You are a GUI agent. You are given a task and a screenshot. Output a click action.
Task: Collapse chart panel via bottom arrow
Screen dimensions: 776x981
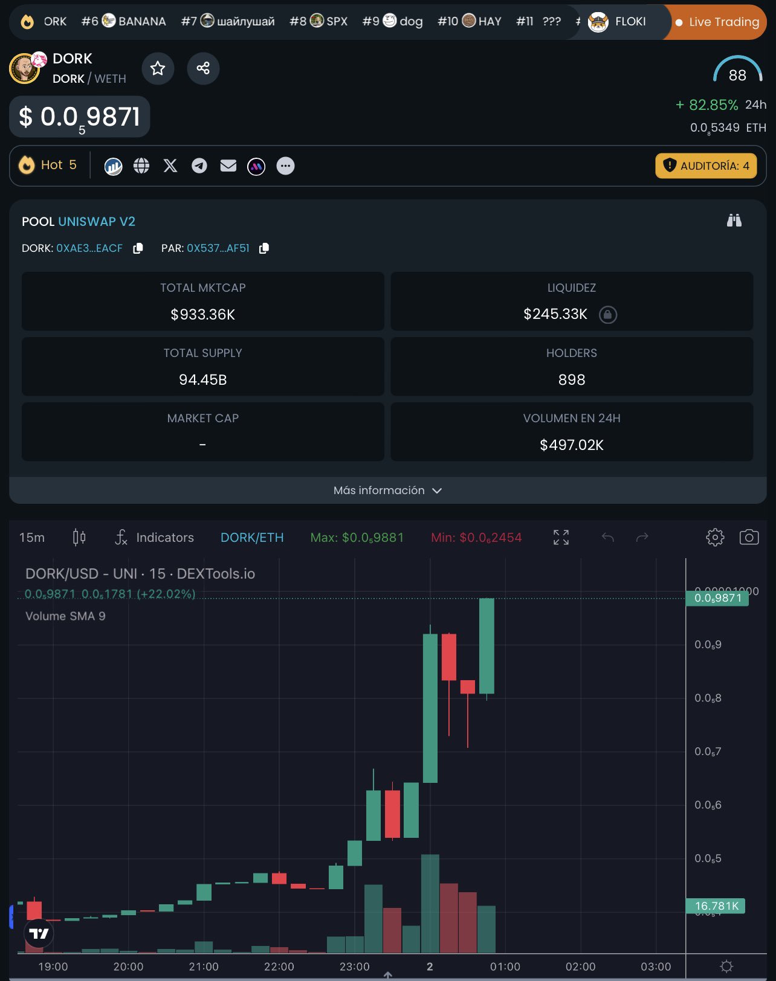[388, 975]
